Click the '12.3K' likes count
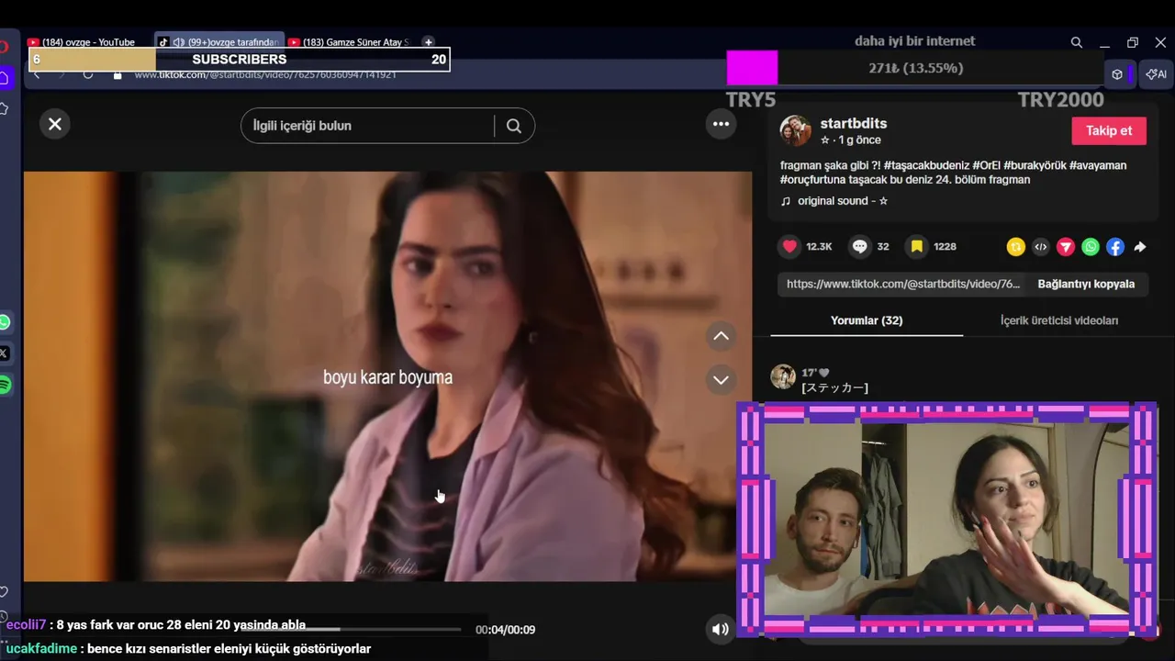The height and width of the screenshot is (661, 1175). click(x=819, y=246)
